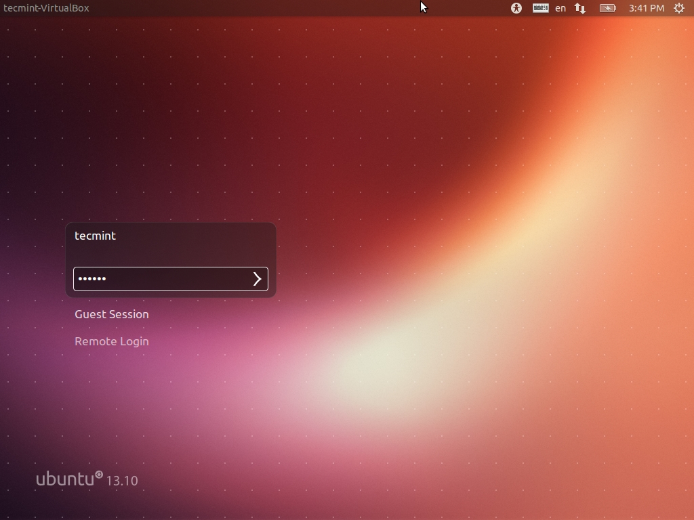Click the keyboard layout indicator icon
The image size is (694, 520).
540,8
